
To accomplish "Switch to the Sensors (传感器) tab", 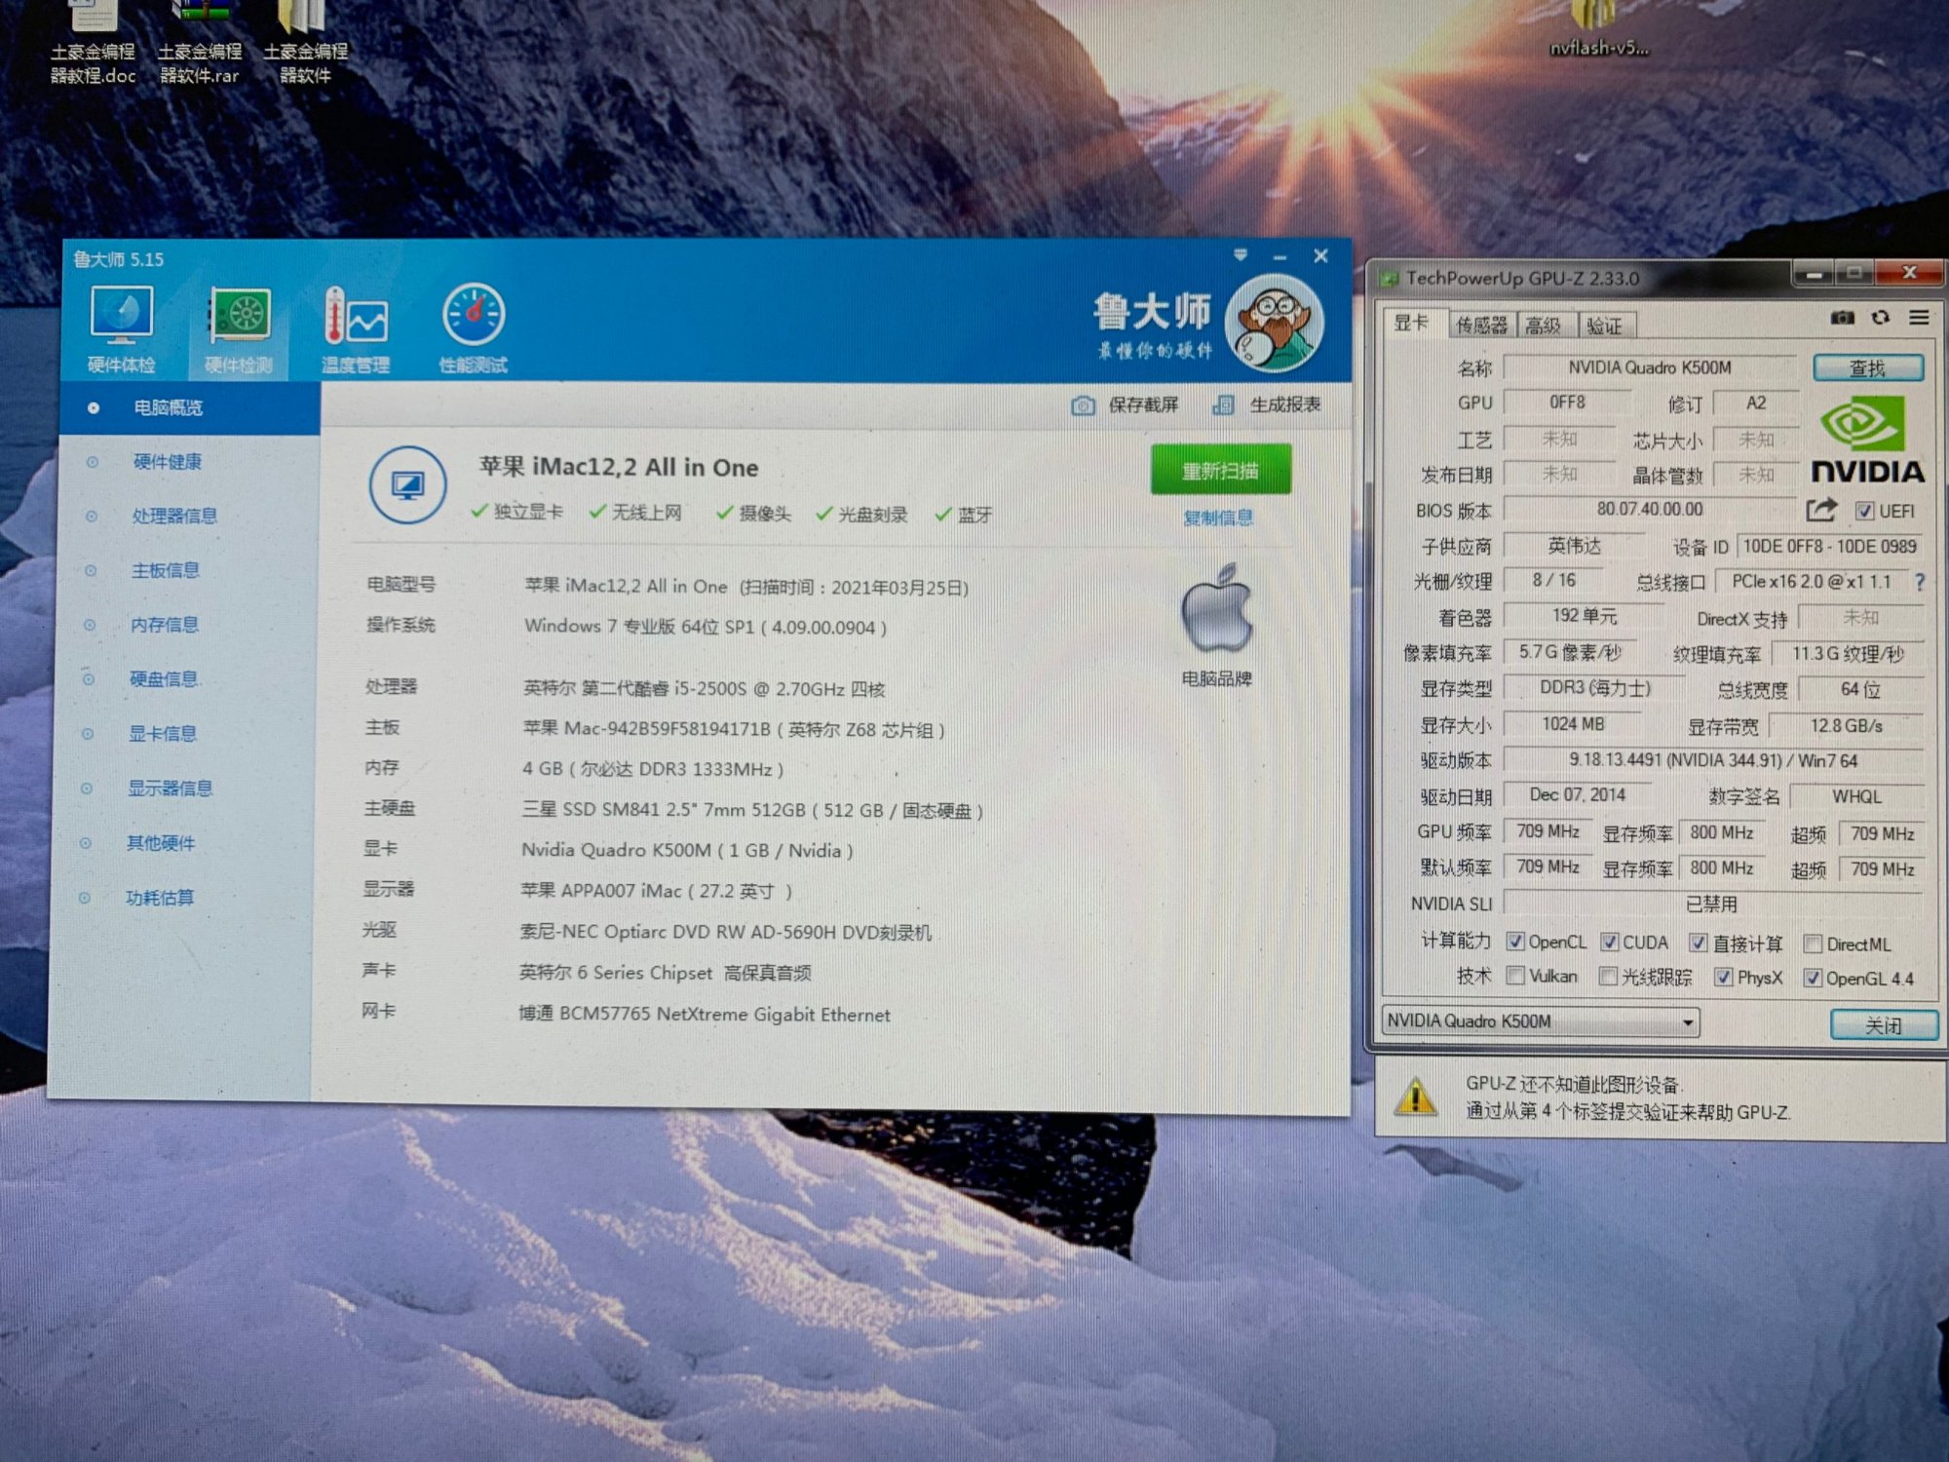I will point(1481,326).
